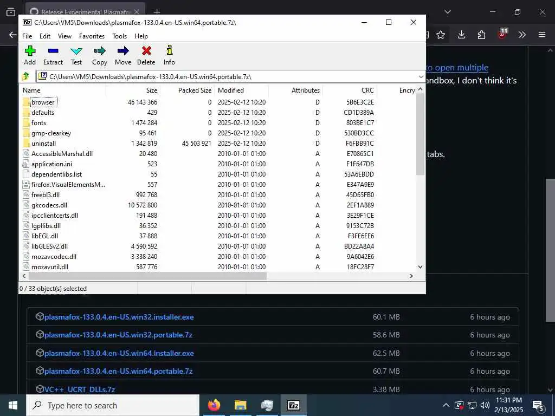The image size is (555, 416).
Task: Open the View menu
Action: 65,36
